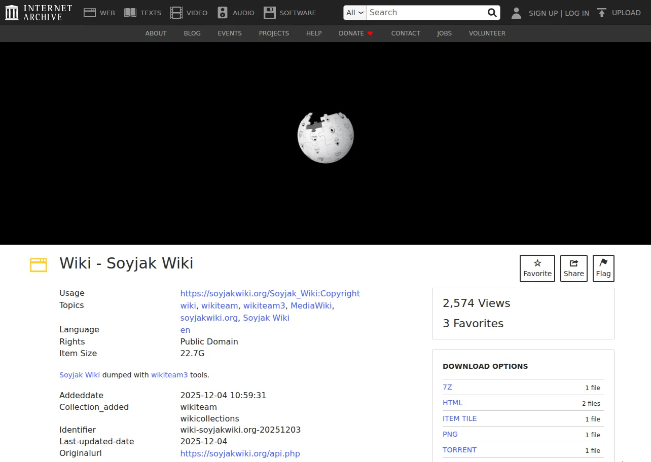Click the magnifying glass search icon
Image resolution: width=651 pixels, height=462 pixels.
pos(492,13)
